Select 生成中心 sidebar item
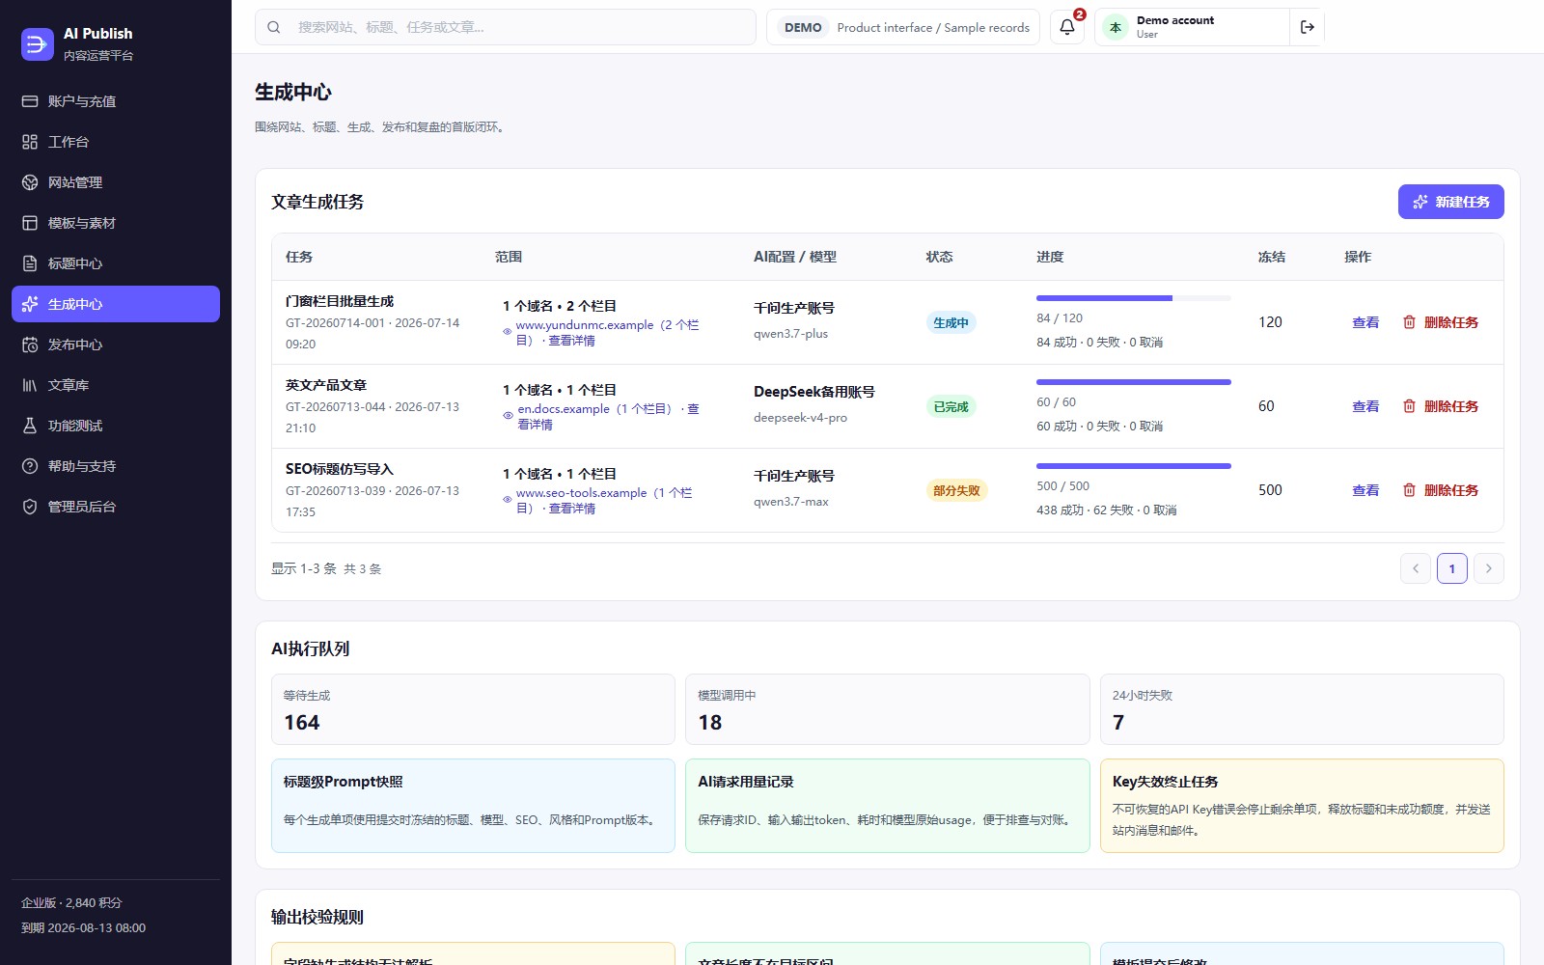 pyautogui.click(x=116, y=304)
